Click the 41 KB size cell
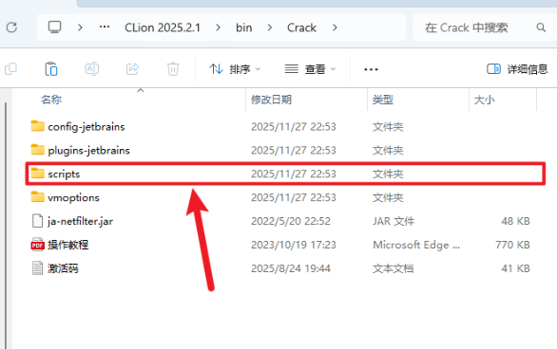Viewport: 557px width, 349px height. 515,268
